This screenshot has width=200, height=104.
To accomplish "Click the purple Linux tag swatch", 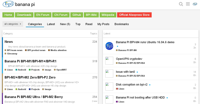I will click(x=117, y=102).
